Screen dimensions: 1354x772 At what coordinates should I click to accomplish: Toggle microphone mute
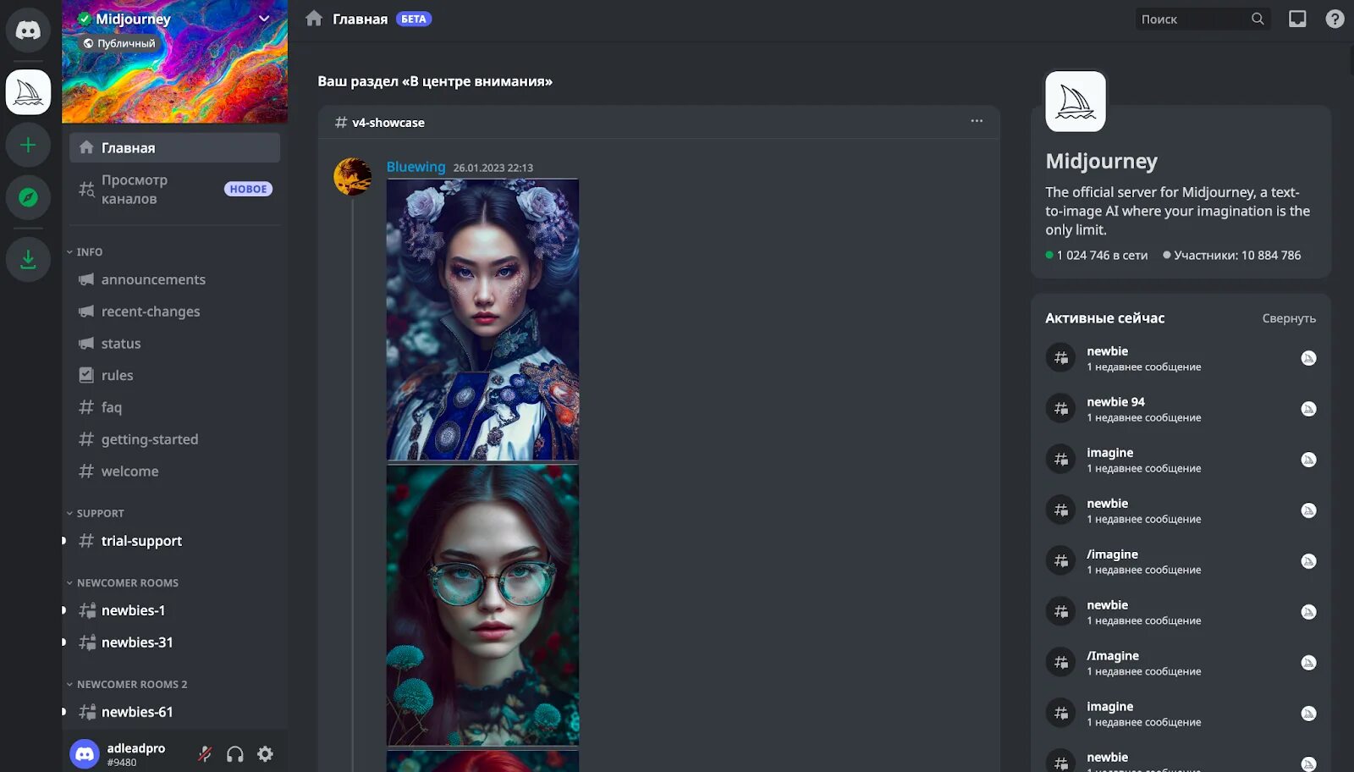pos(205,753)
